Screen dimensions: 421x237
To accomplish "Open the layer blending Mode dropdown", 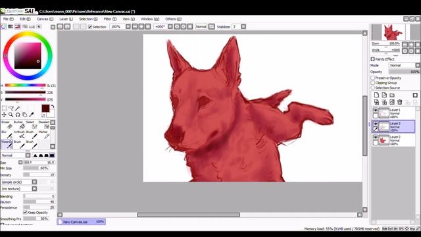I will (x=418, y=65).
